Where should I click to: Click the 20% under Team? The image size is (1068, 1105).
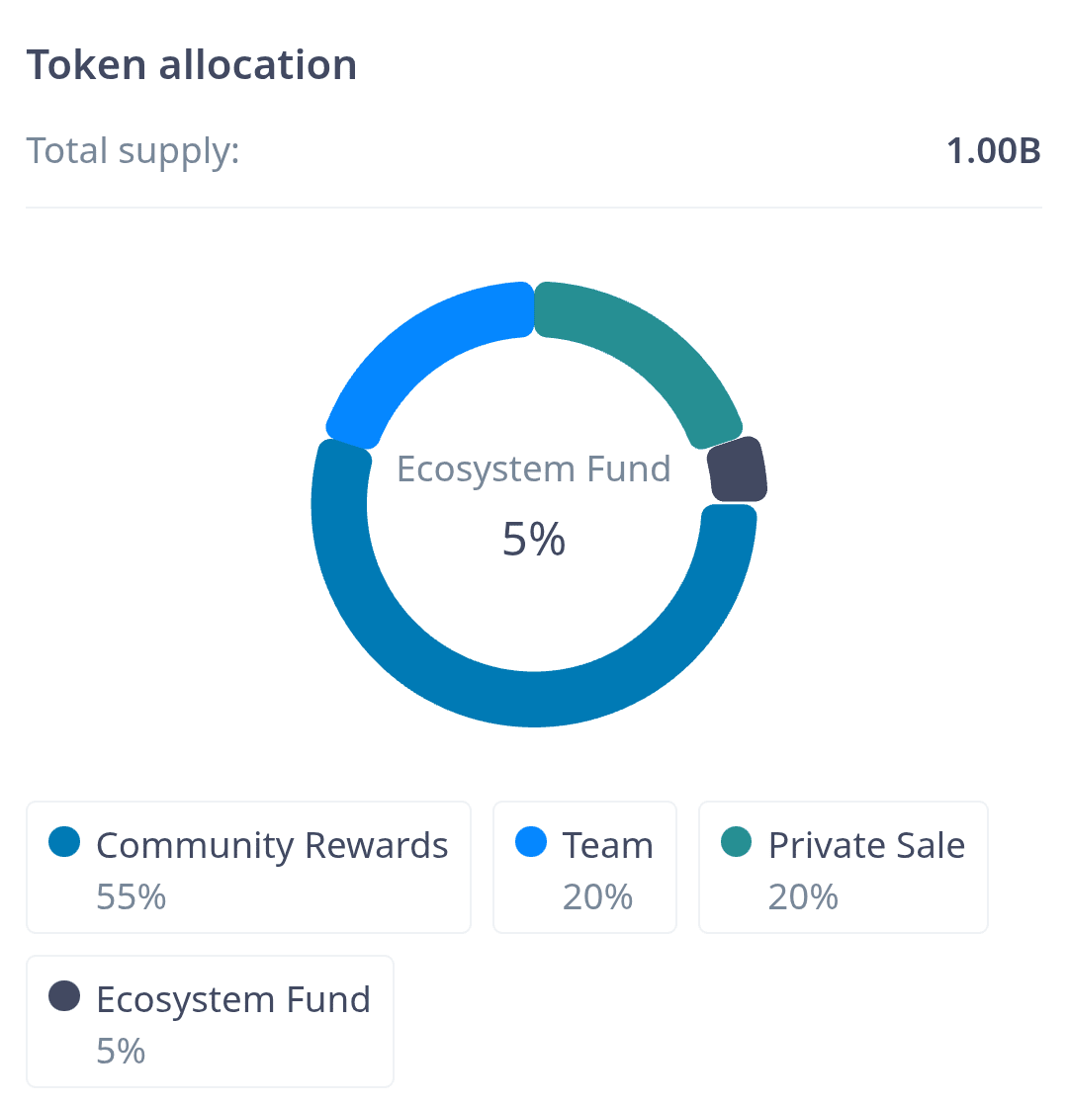597,896
